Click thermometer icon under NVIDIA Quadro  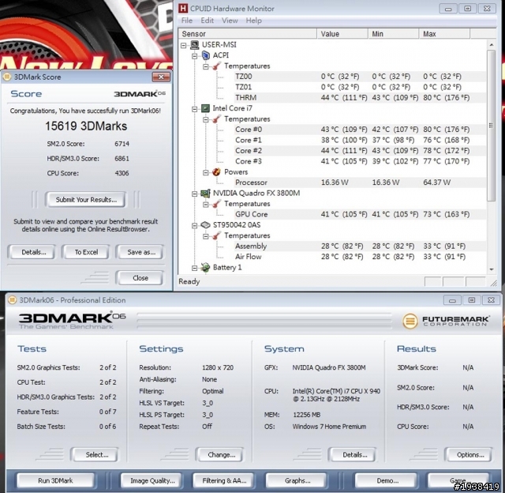pos(216,204)
